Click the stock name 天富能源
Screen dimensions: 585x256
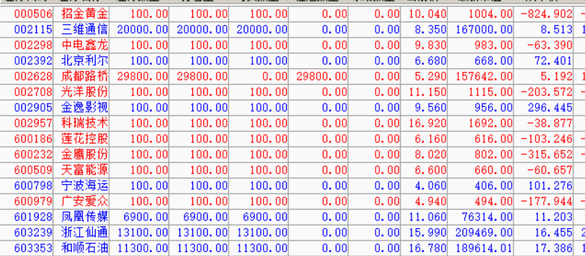coord(85,170)
